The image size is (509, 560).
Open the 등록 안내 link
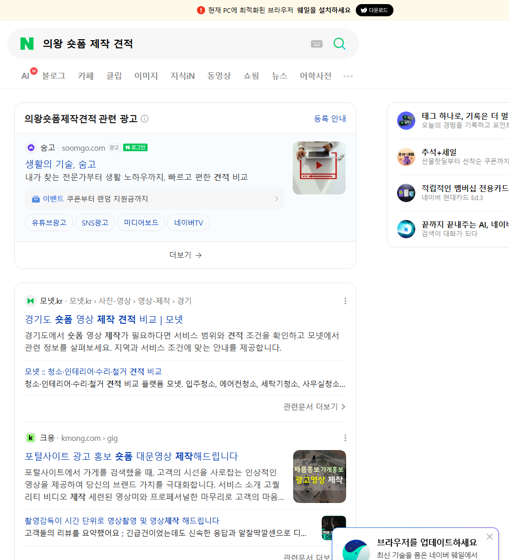pyautogui.click(x=330, y=119)
